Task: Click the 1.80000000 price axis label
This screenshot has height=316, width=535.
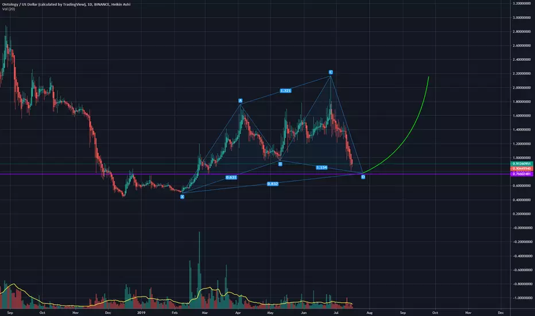Action: click(522, 102)
